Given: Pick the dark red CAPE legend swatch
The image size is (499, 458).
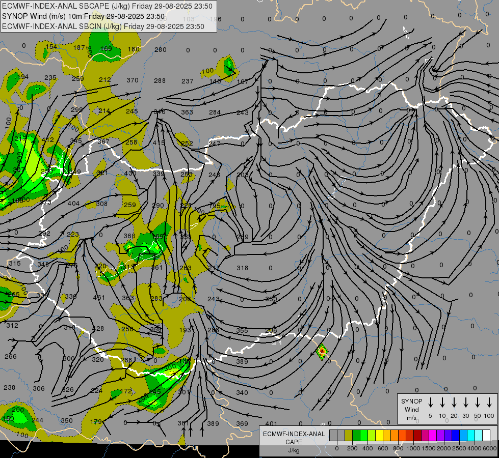Looking at the screenshot, I should point(417,435).
